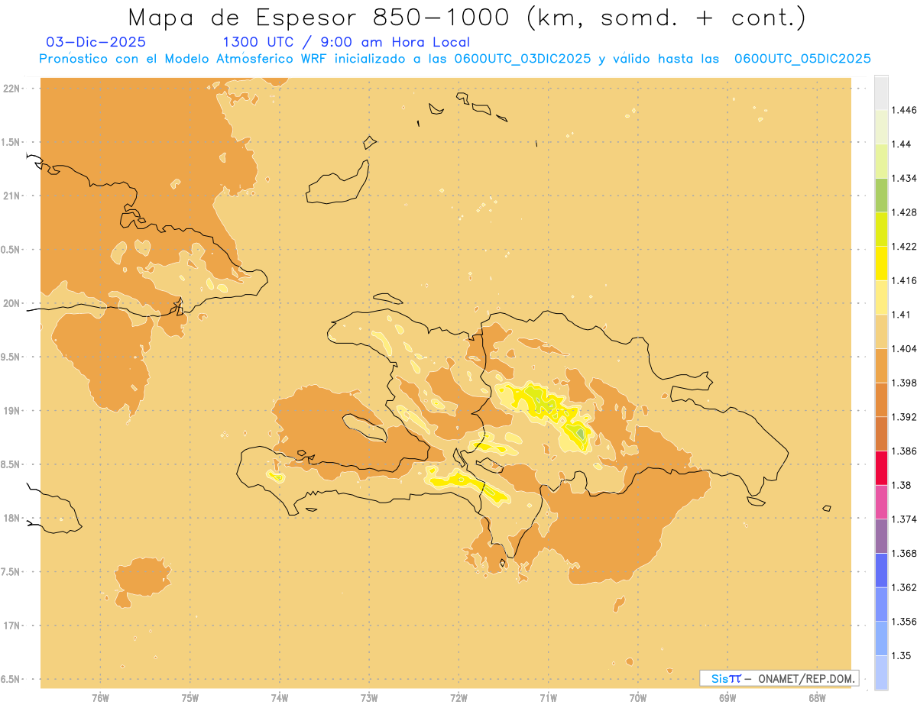Click the latitude label '21N'

point(11,196)
